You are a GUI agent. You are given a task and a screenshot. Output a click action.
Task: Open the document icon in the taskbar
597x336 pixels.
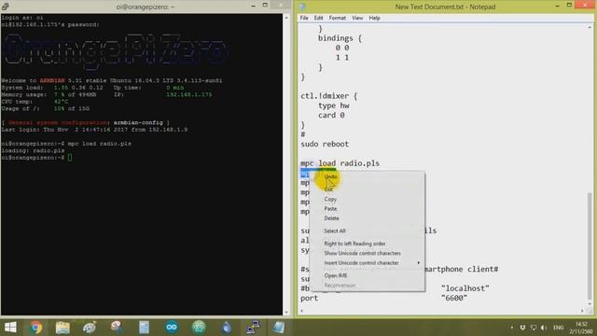[144, 328]
